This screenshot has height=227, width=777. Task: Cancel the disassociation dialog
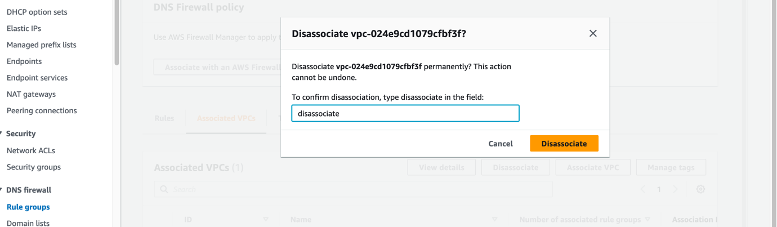[501, 144]
